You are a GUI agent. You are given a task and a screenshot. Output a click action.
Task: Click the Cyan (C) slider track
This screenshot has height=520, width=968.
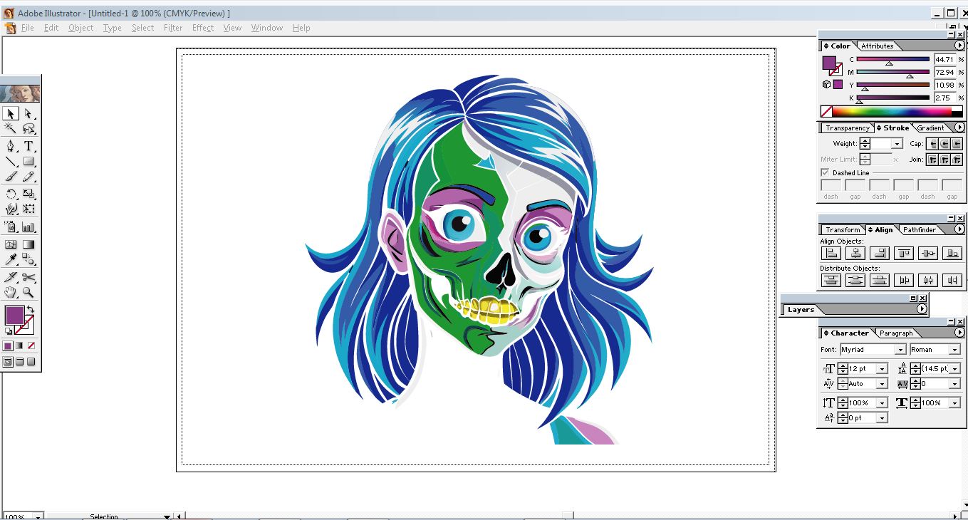point(893,60)
